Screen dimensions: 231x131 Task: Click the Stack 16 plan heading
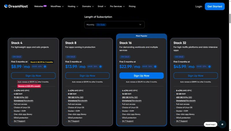[x=125, y=43]
